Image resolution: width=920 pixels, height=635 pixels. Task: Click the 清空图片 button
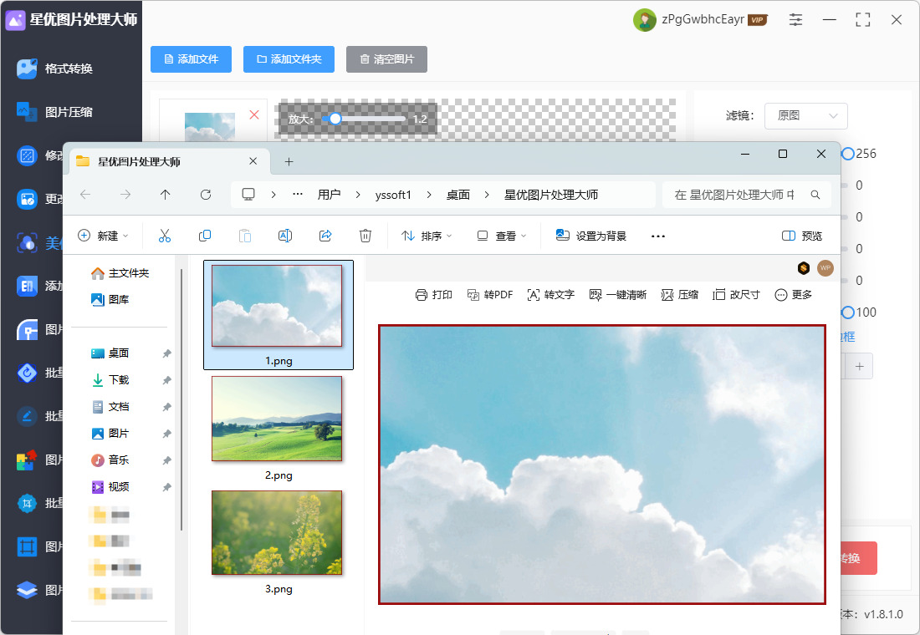pos(386,59)
